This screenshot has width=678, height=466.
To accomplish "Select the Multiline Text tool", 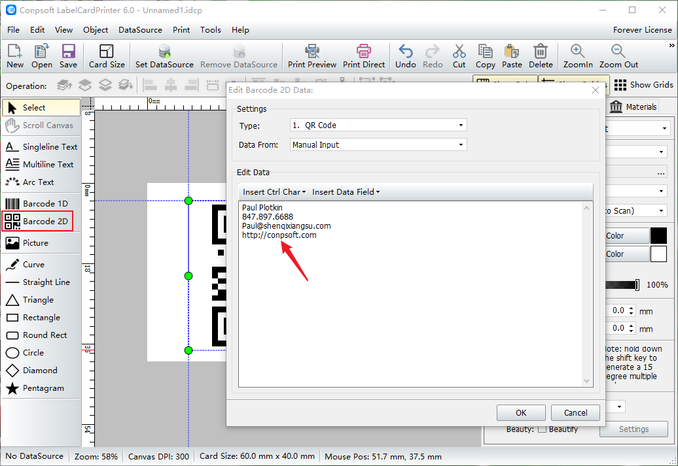I will (41, 165).
